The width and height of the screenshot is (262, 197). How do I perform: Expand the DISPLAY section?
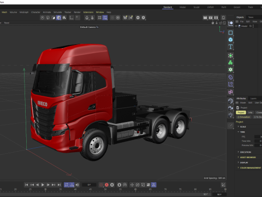[239, 163]
